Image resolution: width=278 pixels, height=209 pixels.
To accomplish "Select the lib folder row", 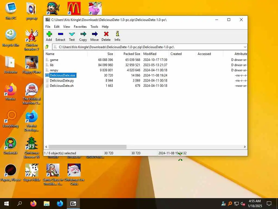I will point(146,65).
